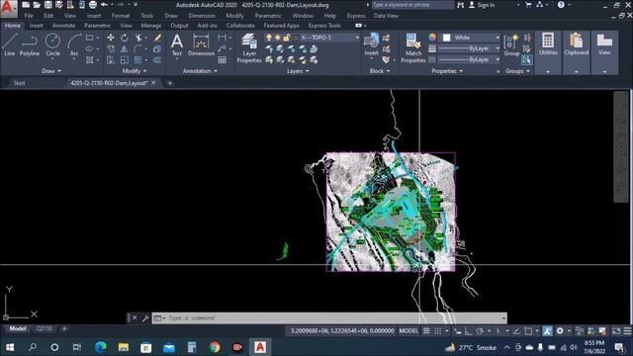Screen dimensions: 633x356
Task: Expand the Modify panel
Action: [135, 71]
